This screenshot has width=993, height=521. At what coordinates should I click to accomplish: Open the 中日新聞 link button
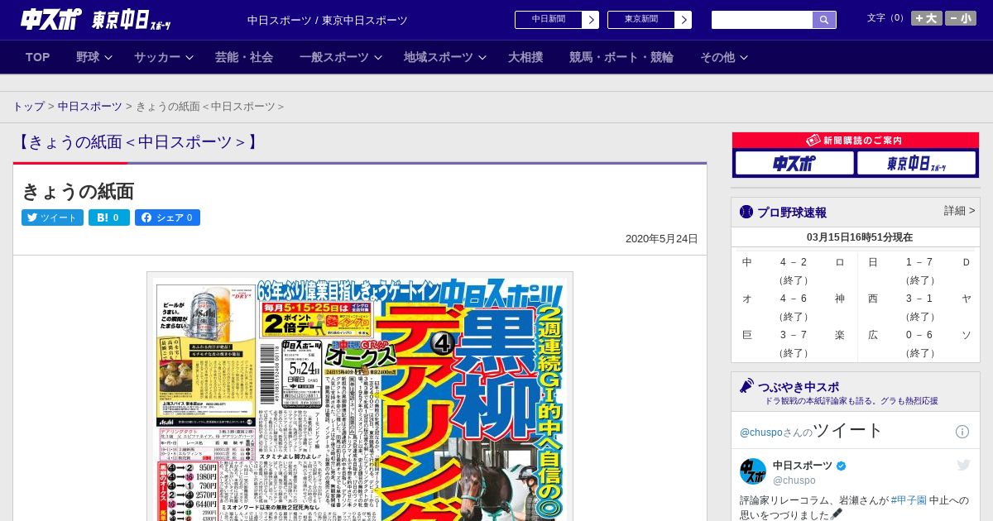click(x=549, y=20)
